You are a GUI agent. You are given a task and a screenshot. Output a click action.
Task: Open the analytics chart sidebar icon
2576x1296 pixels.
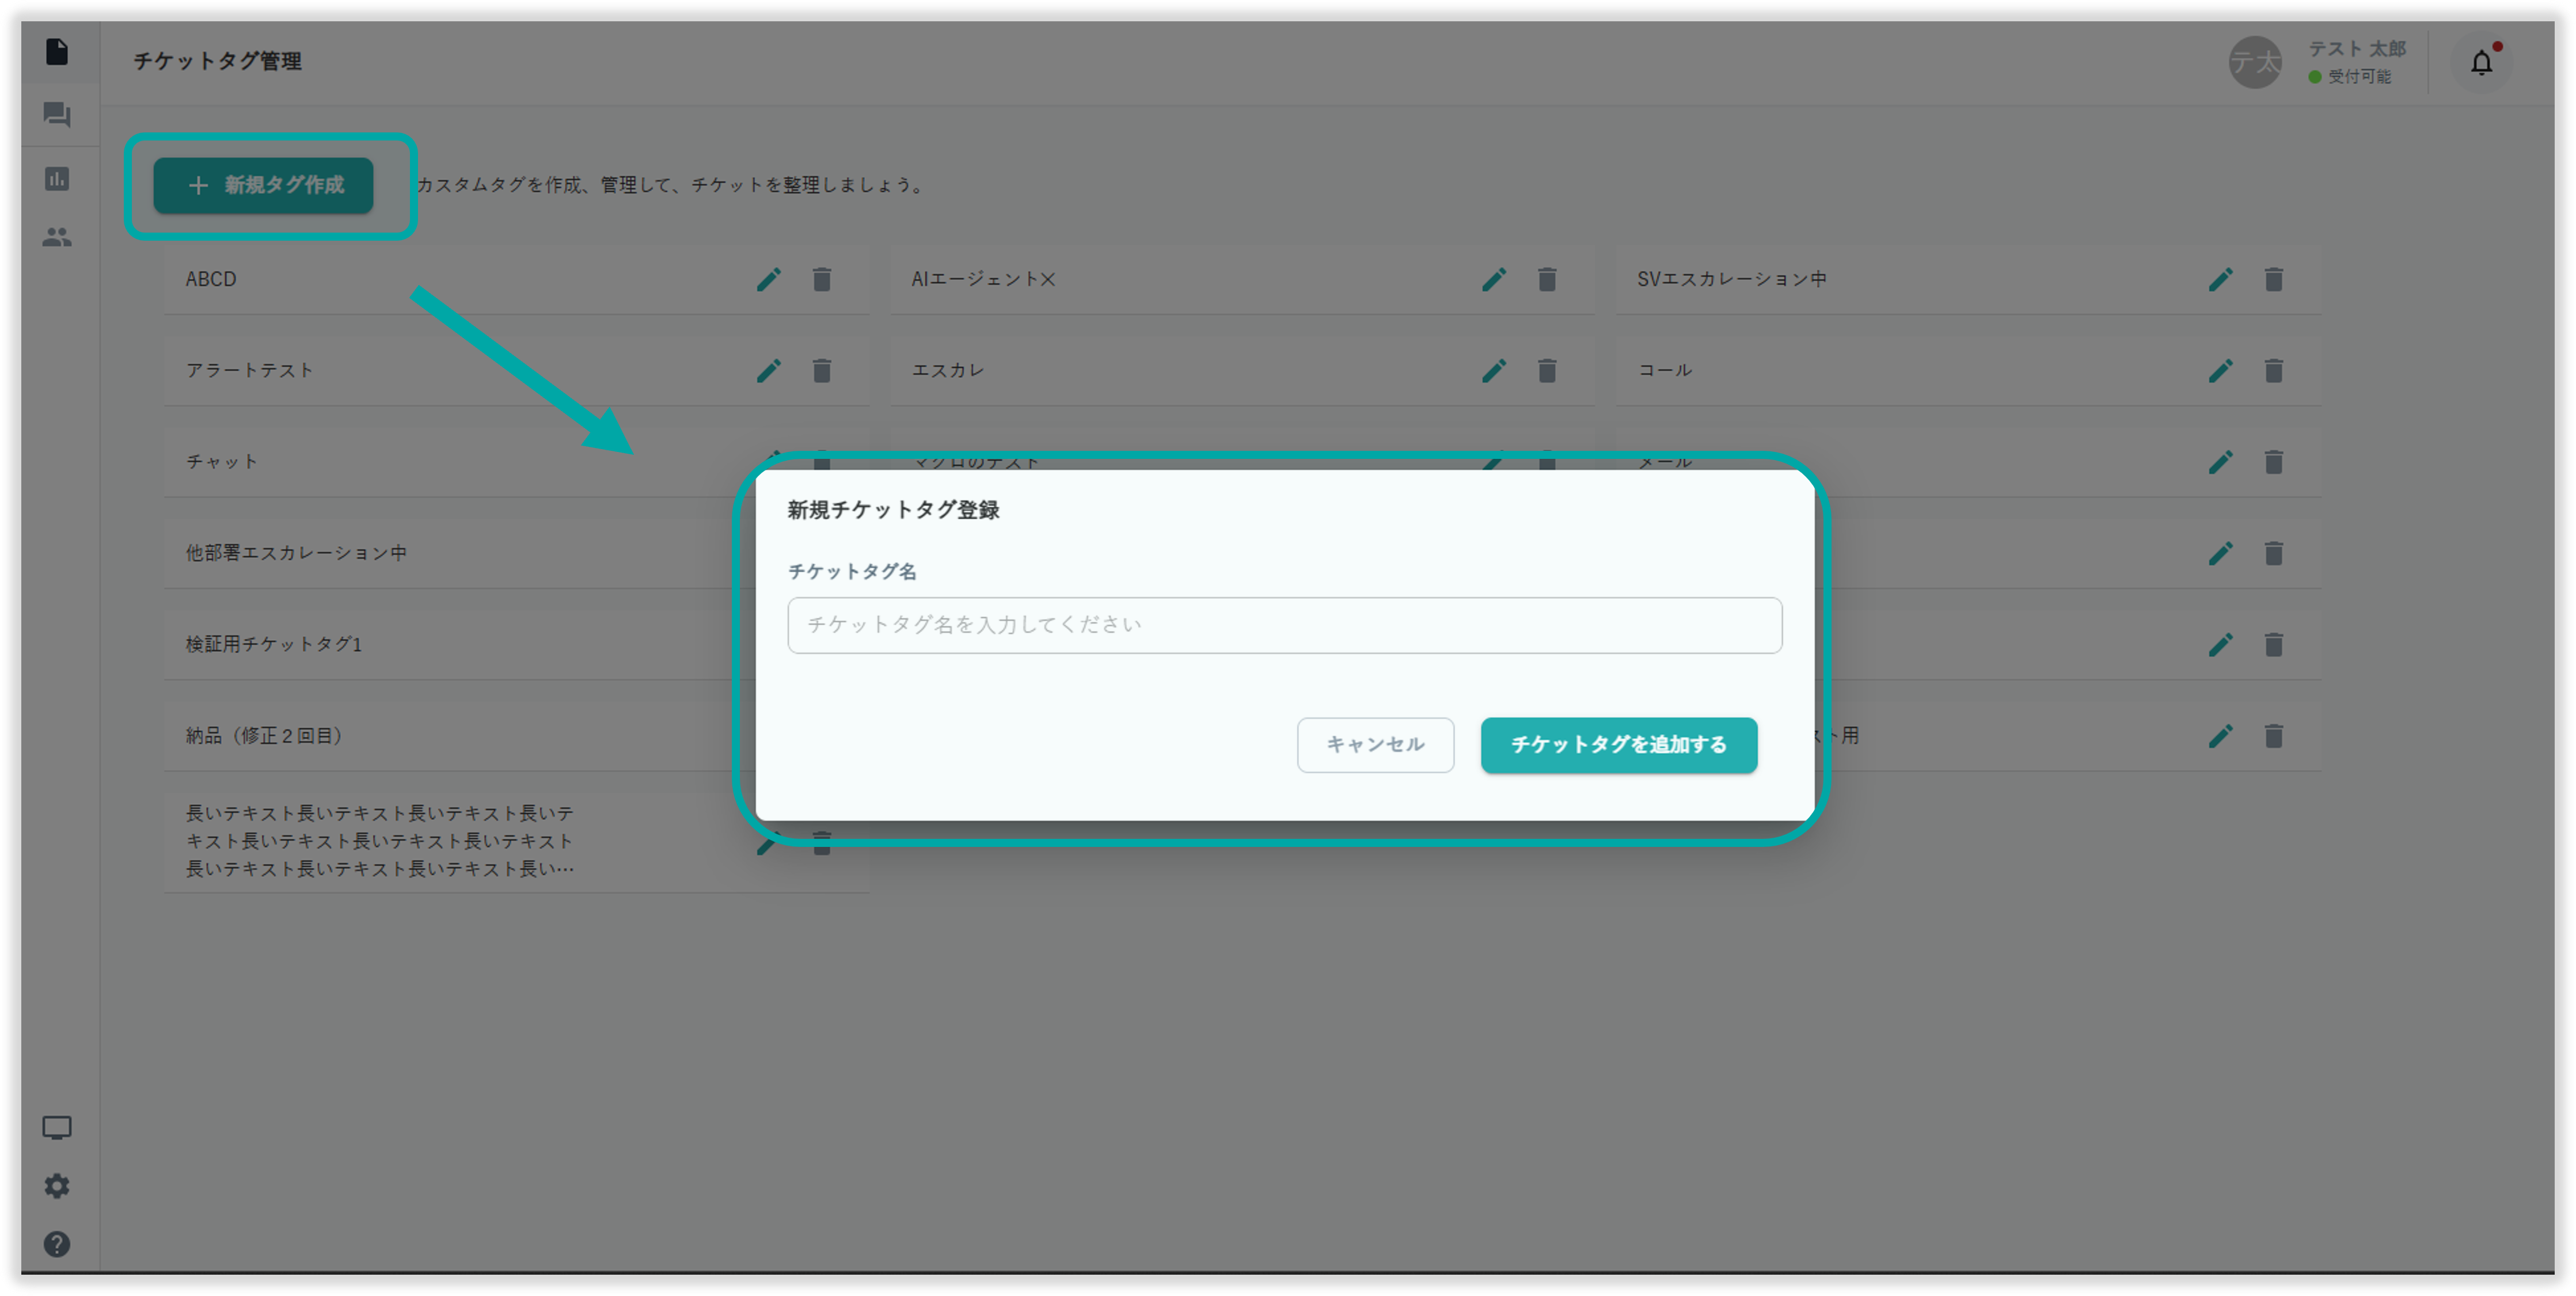point(57,179)
